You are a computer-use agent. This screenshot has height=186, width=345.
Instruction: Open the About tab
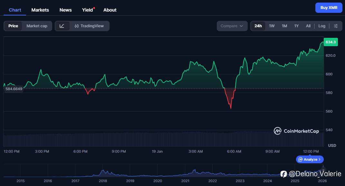110,10
